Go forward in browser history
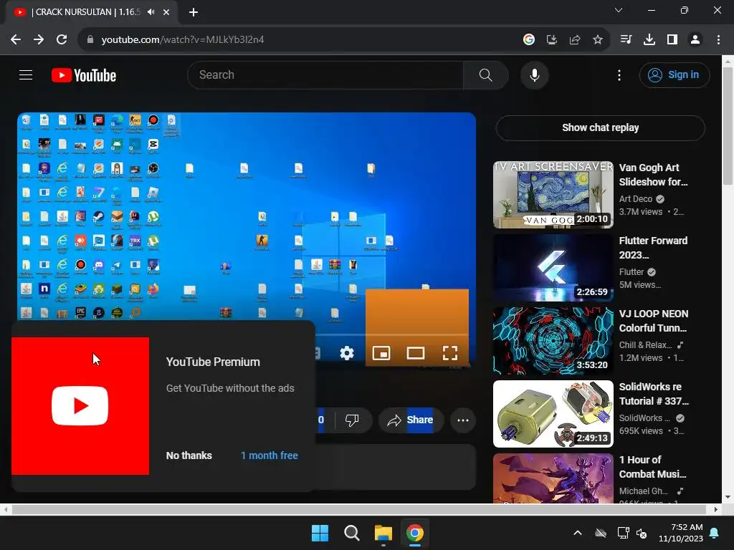The height and width of the screenshot is (550, 734). [39, 40]
